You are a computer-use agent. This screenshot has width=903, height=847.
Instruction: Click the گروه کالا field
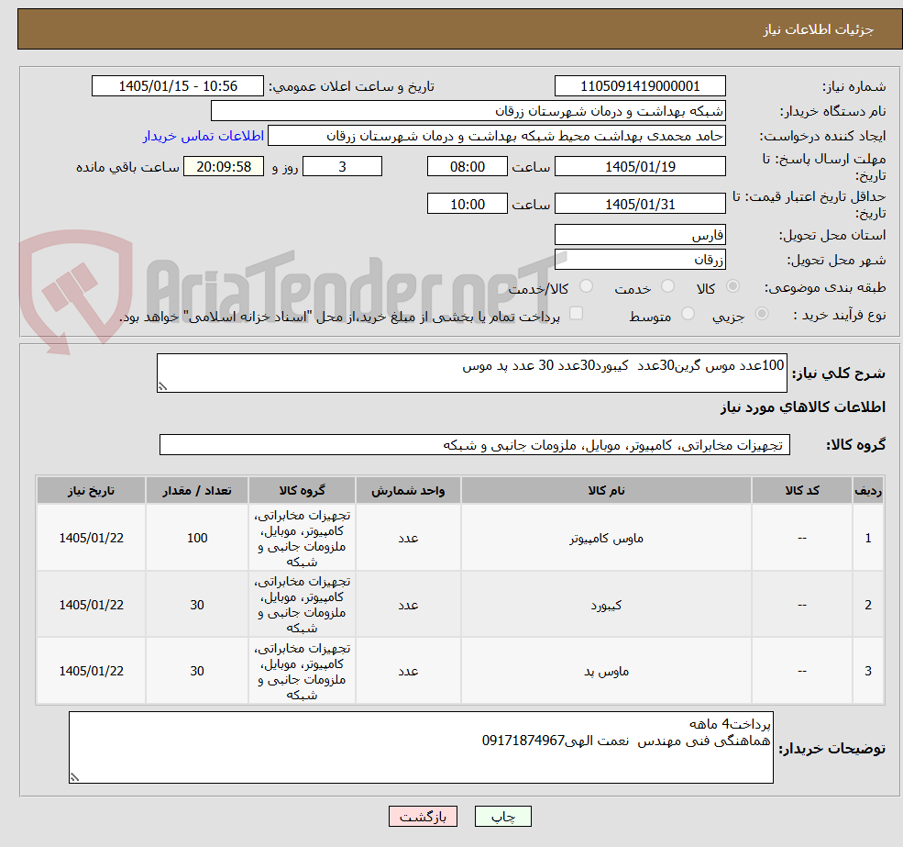[475, 444]
